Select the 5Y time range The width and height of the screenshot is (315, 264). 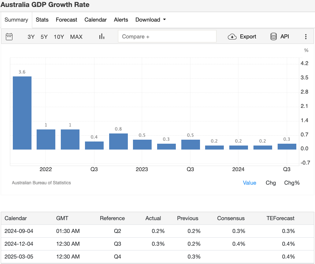45,37
